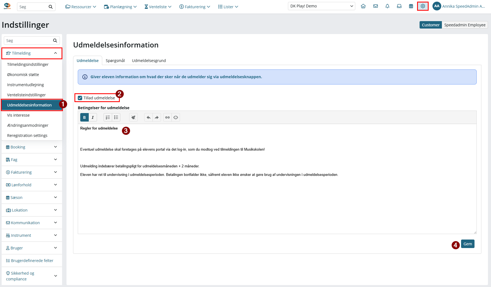
Task: Open the settings gear in the top bar
Action: point(423,6)
